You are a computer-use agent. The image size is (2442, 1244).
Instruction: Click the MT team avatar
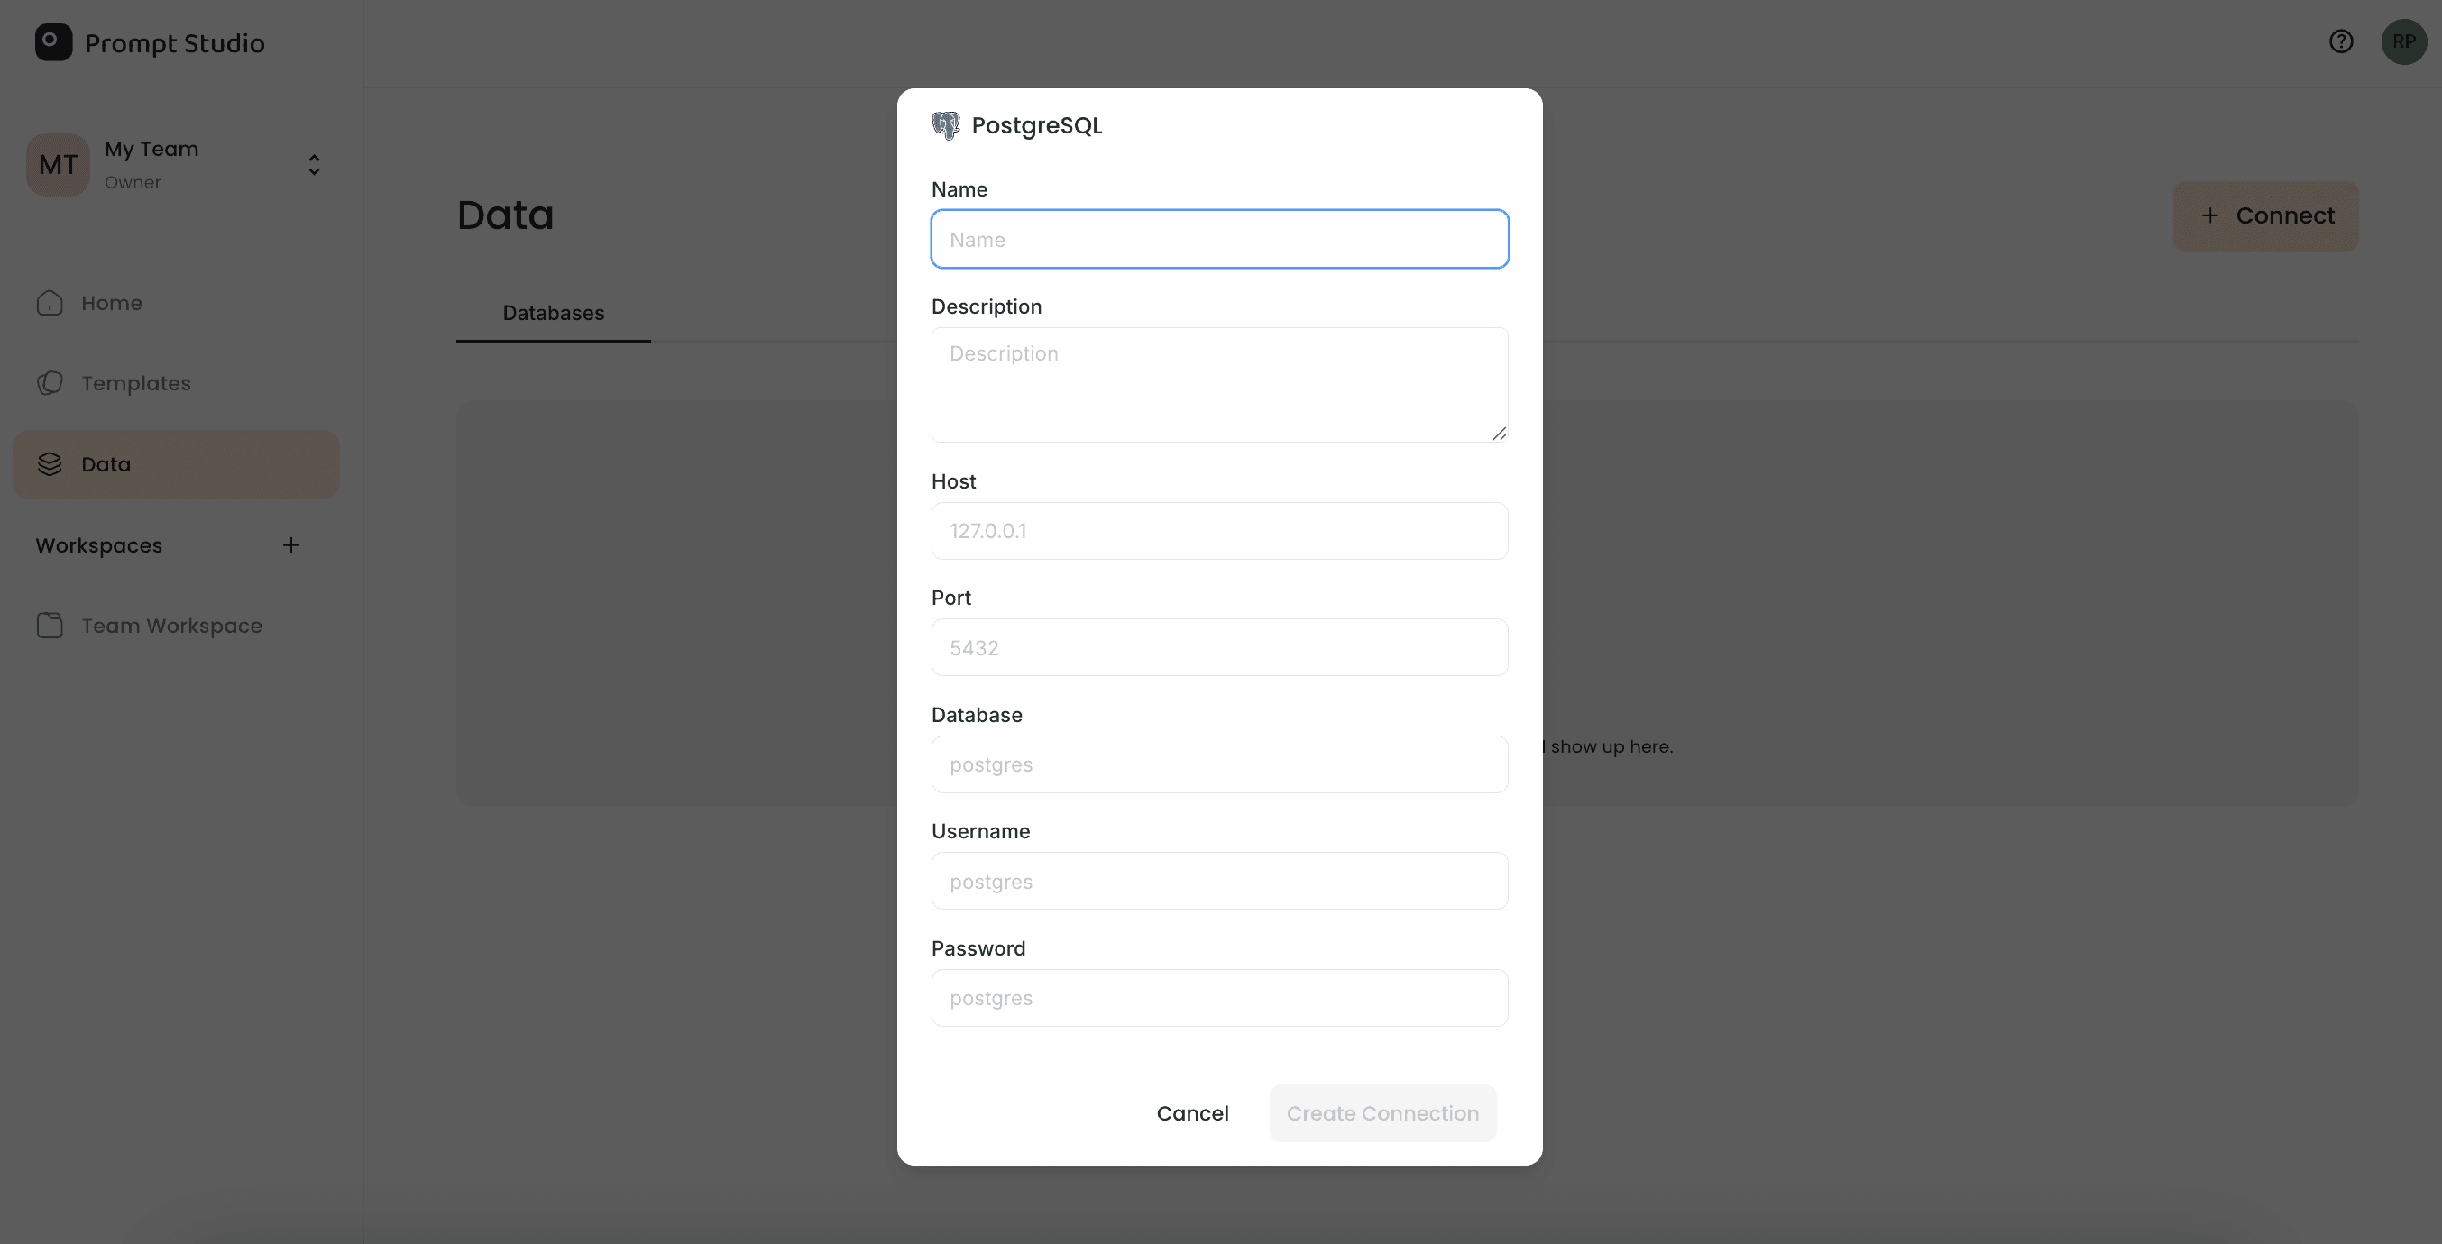[58, 165]
